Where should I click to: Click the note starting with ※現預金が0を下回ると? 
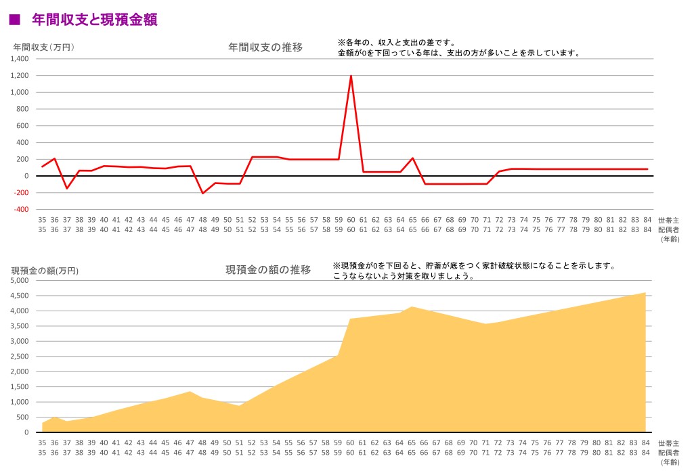(x=474, y=266)
